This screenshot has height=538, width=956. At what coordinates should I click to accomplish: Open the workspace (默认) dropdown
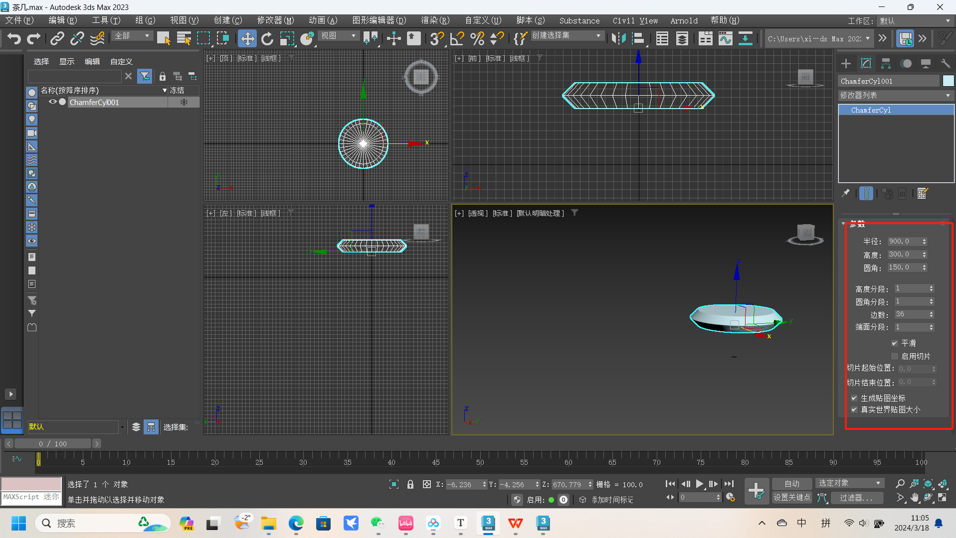point(915,21)
